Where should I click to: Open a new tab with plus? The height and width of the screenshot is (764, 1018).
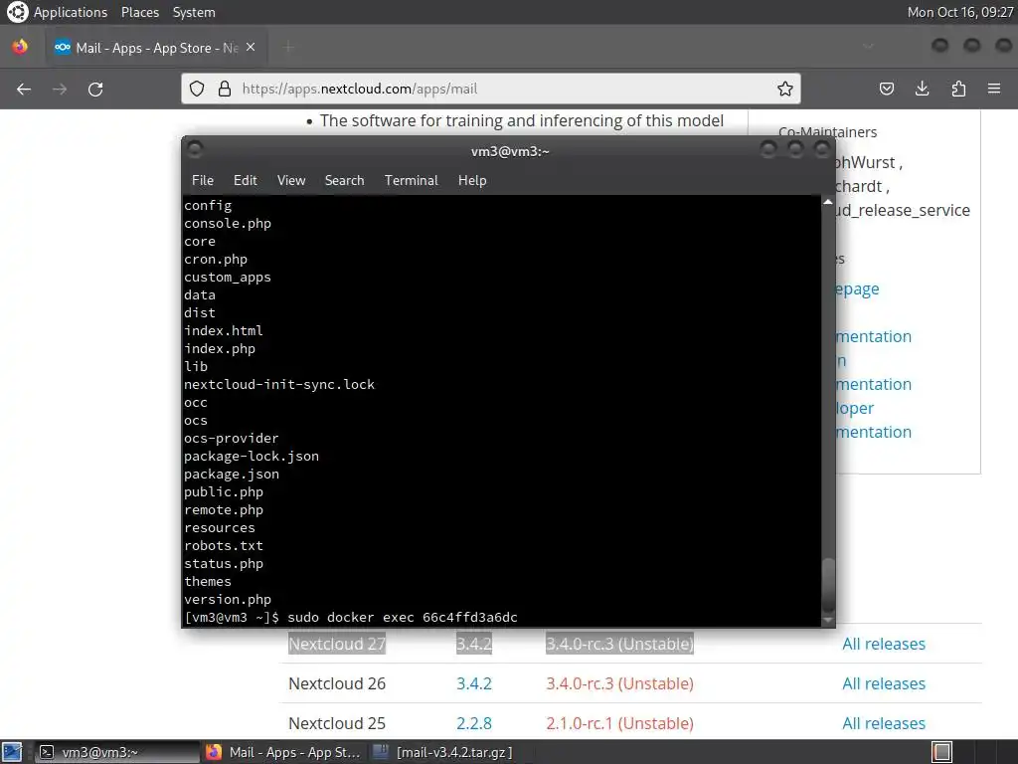pos(289,48)
